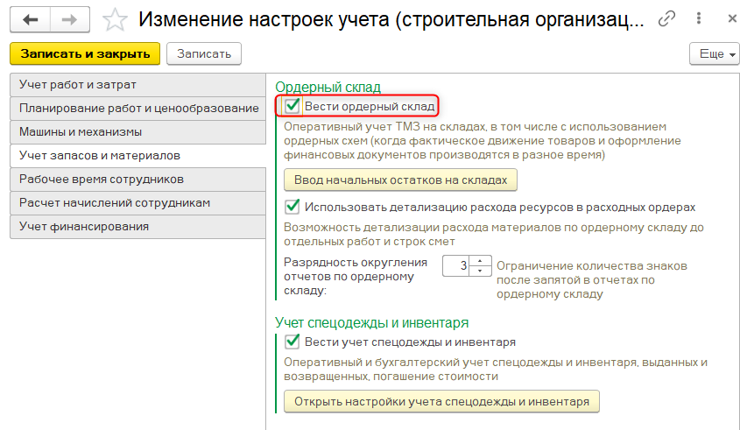Viewport: 740px width, 430px height.
Task: Toggle 'Использовать детализацию расхода ресурсов' checkbox
Action: (x=292, y=208)
